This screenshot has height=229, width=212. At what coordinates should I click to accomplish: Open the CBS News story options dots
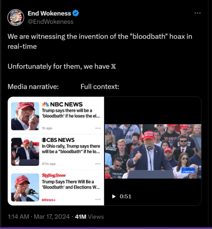[x=98, y=164]
